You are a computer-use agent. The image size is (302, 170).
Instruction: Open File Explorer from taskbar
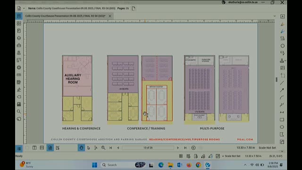click(170, 165)
